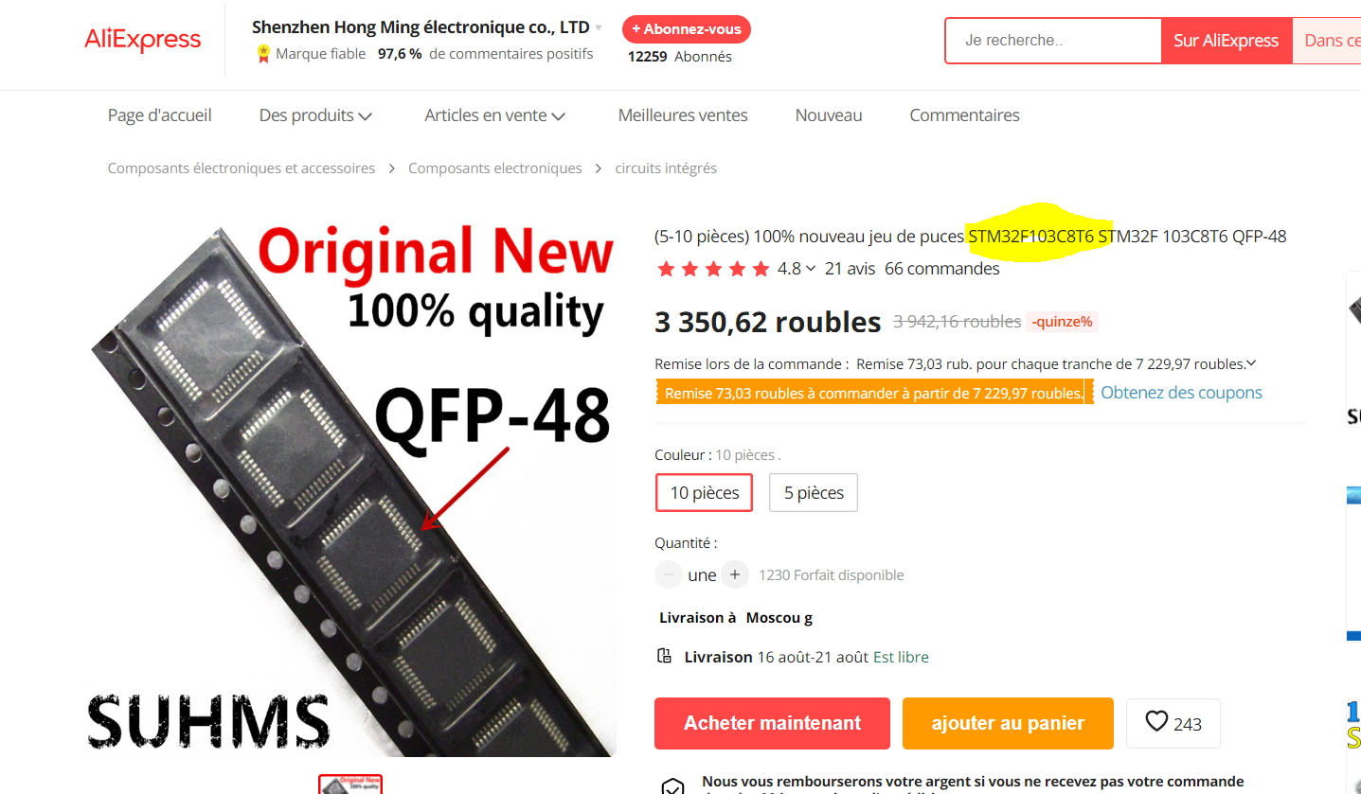This screenshot has width=1361, height=794.
Task: Click the minus quantity button
Action: (669, 574)
